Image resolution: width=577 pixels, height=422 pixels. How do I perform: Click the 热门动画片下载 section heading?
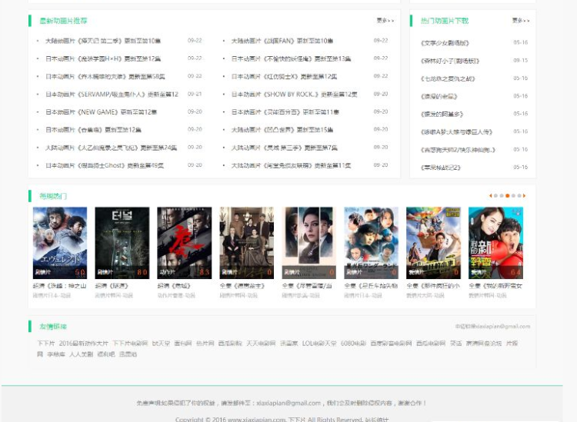click(x=445, y=21)
